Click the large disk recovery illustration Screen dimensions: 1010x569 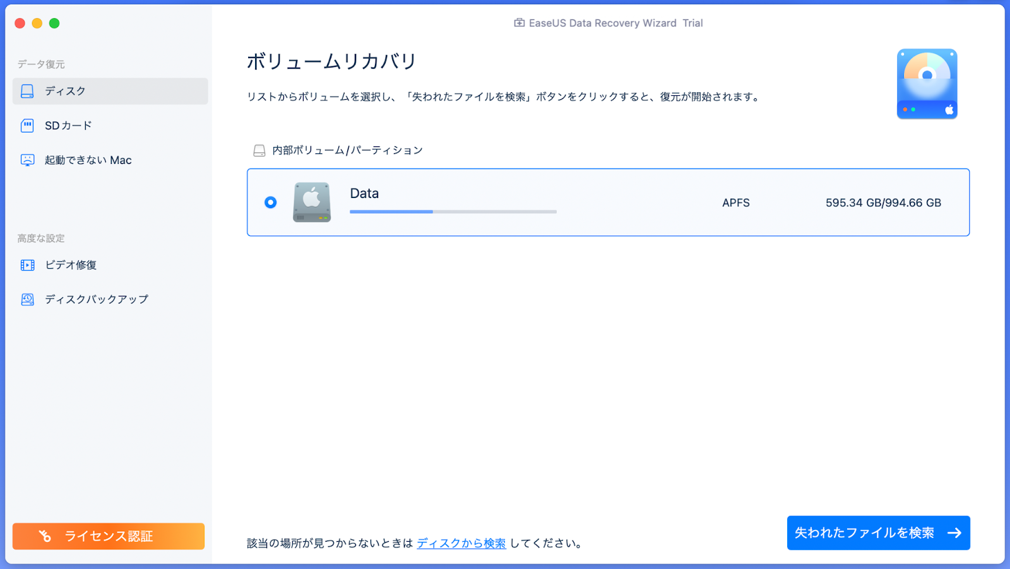point(927,84)
